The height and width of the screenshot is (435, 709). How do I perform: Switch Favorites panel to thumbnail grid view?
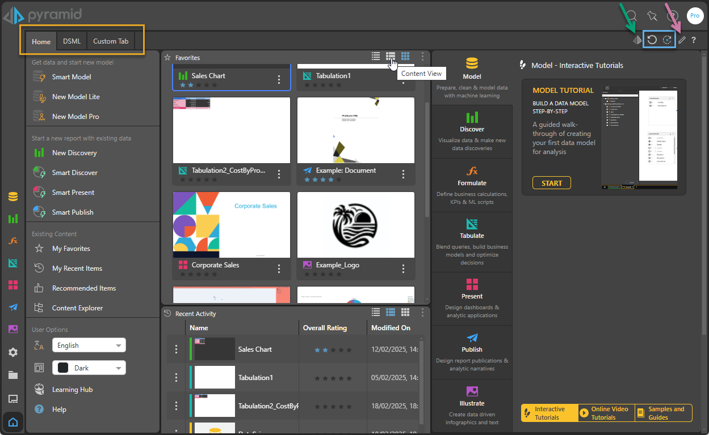[x=405, y=56]
